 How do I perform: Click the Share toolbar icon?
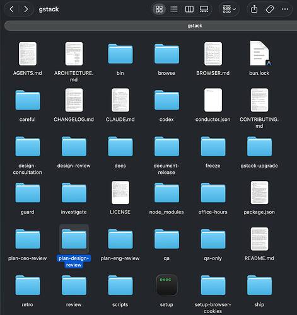[254, 9]
